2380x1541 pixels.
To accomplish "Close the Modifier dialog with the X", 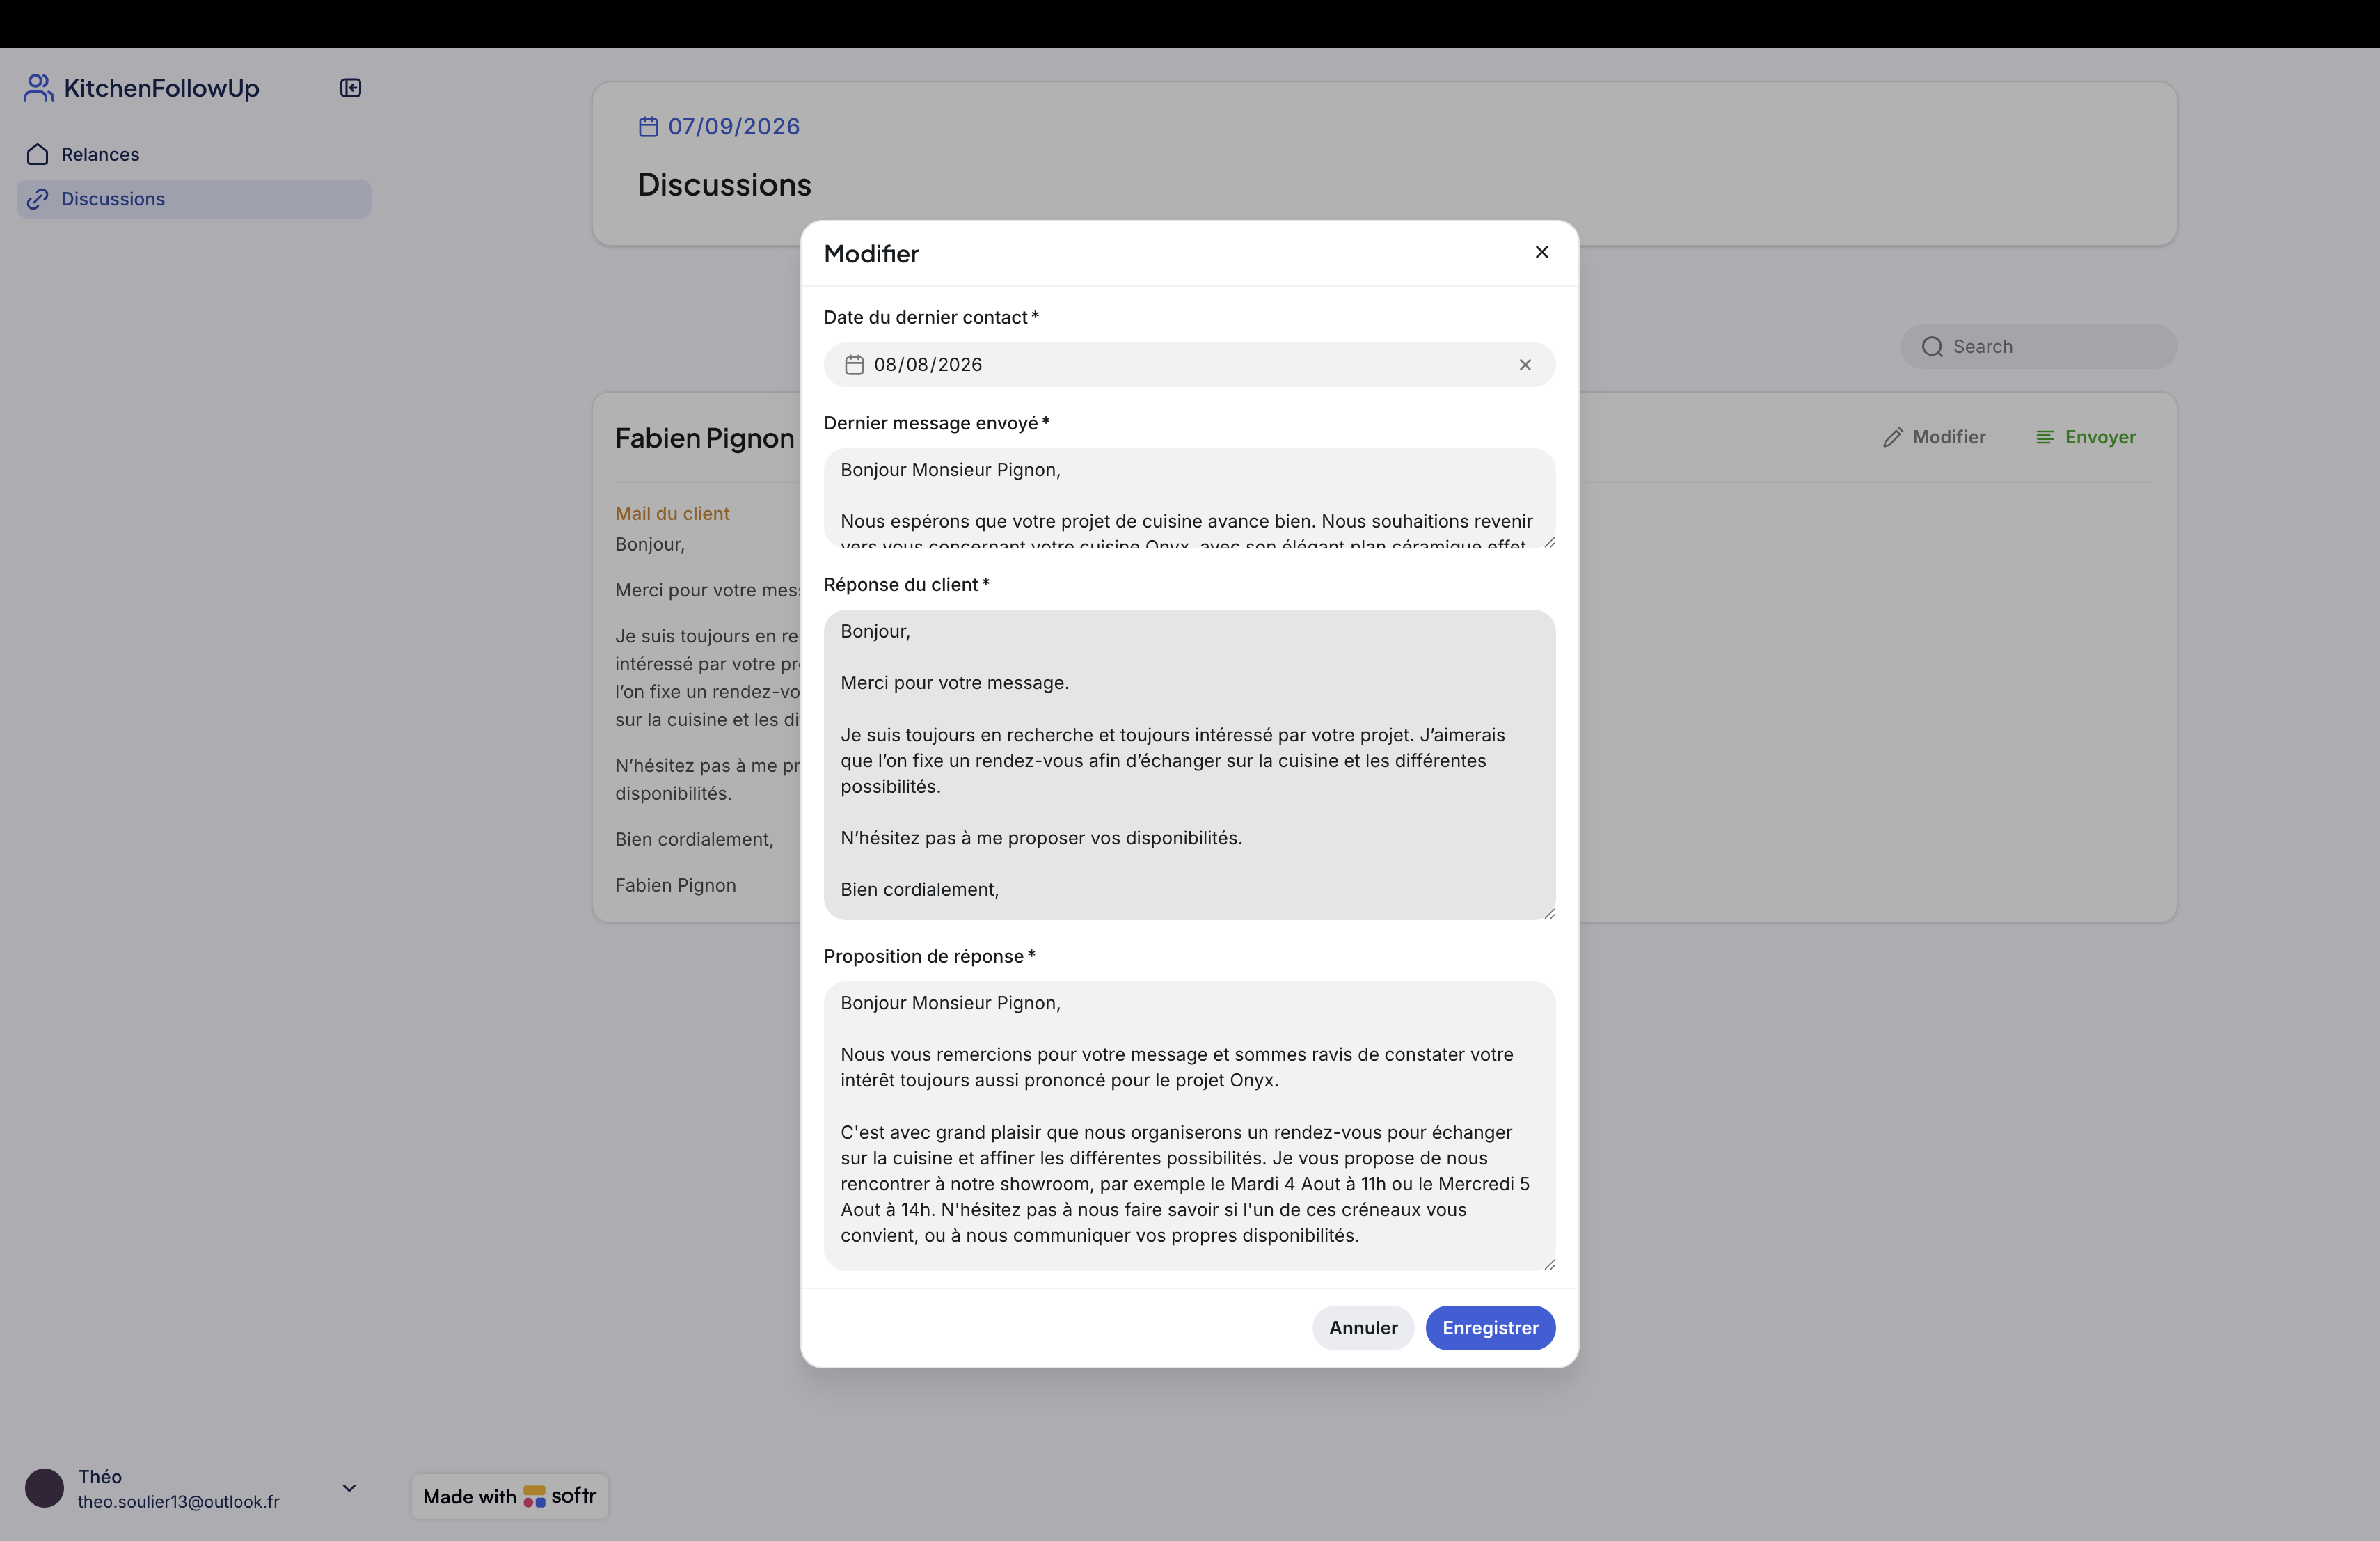I will point(1541,252).
